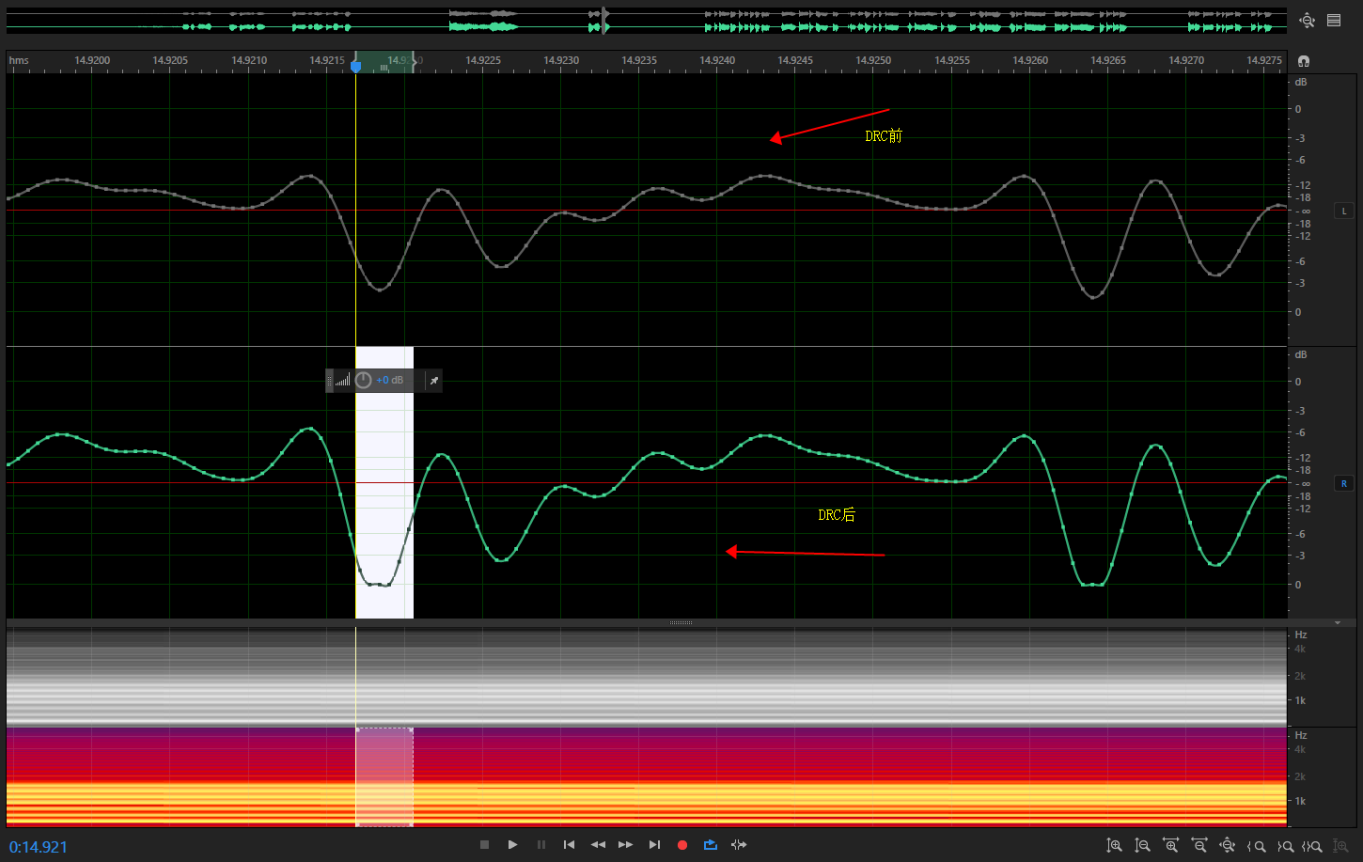Zoom in time
The width and height of the screenshot is (1363, 862).
click(1170, 845)
